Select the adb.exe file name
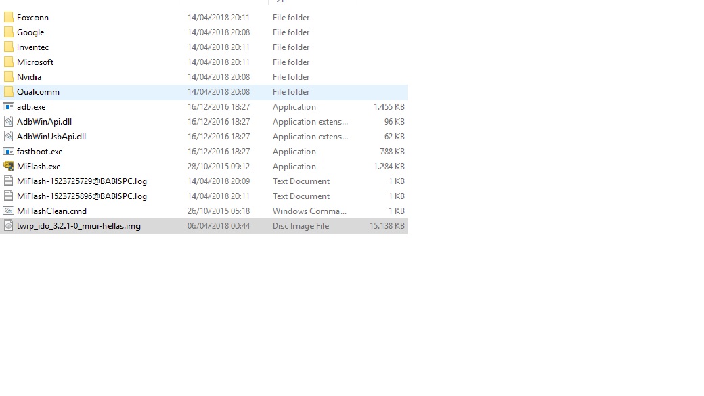 point(31,107)
